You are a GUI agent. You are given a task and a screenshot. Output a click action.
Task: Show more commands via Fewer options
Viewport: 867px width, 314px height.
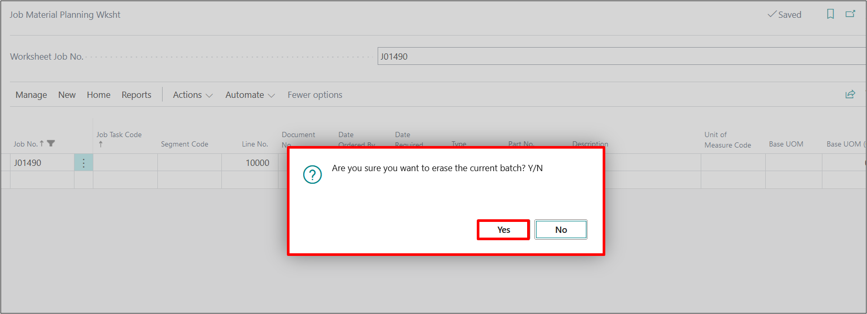(x=315, y=95)
